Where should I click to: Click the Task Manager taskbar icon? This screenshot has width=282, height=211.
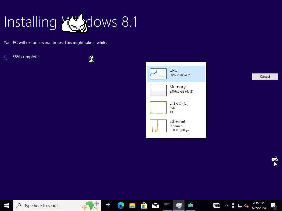[x=178, y=206]
